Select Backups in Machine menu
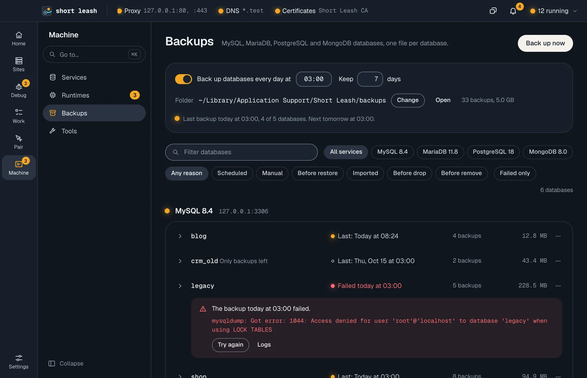Image resolution: width=587 pixels, height=378 pixels. click(x=94, y=113)
